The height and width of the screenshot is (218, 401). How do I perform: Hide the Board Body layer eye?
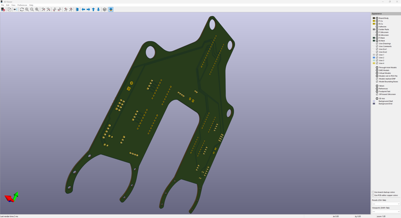(377, 18)
